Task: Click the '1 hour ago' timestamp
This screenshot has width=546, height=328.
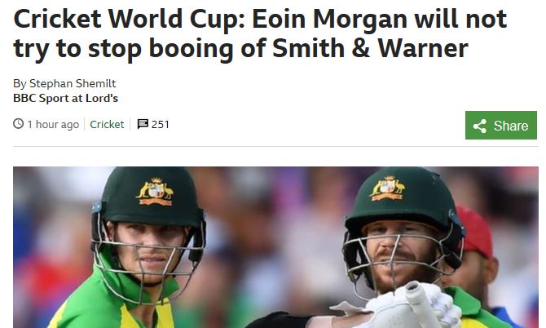Action: [53, 125]
